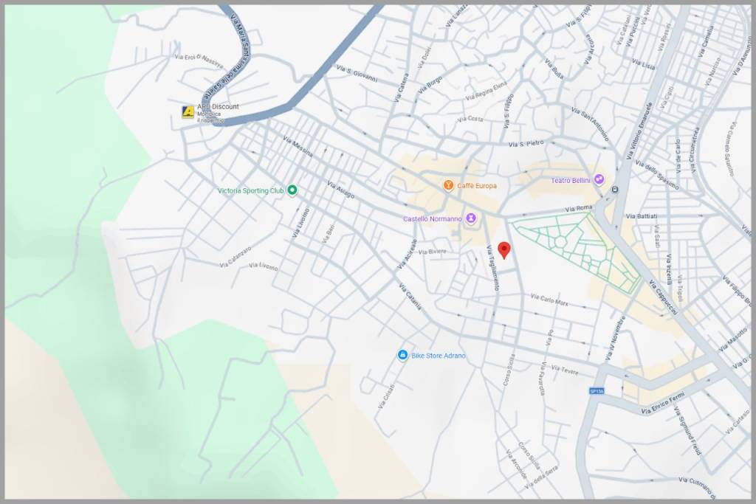Image resolution: width=756 pixels, height=504 pixels.
Task: Select the Via Carlo Marx street label
Action: (x=549, y=299)
